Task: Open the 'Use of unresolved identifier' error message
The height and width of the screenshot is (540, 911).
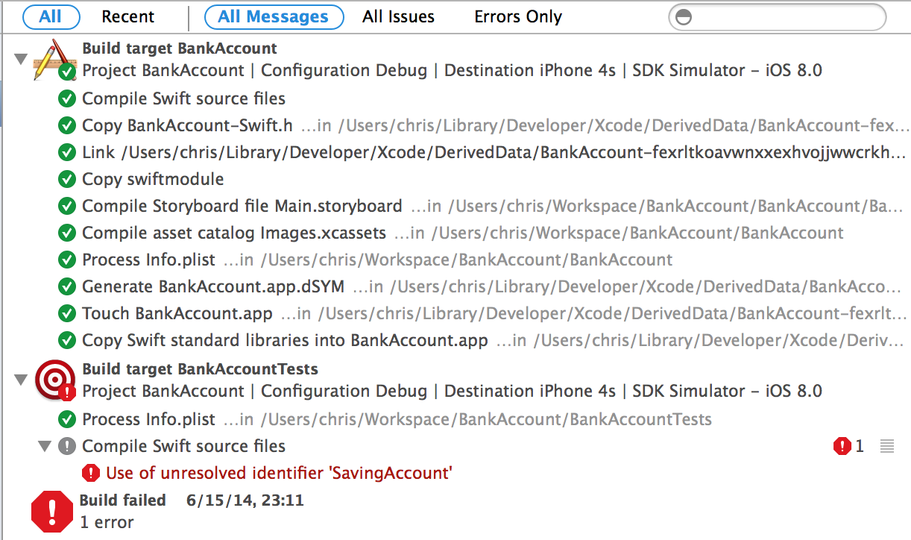Action: 279,473
